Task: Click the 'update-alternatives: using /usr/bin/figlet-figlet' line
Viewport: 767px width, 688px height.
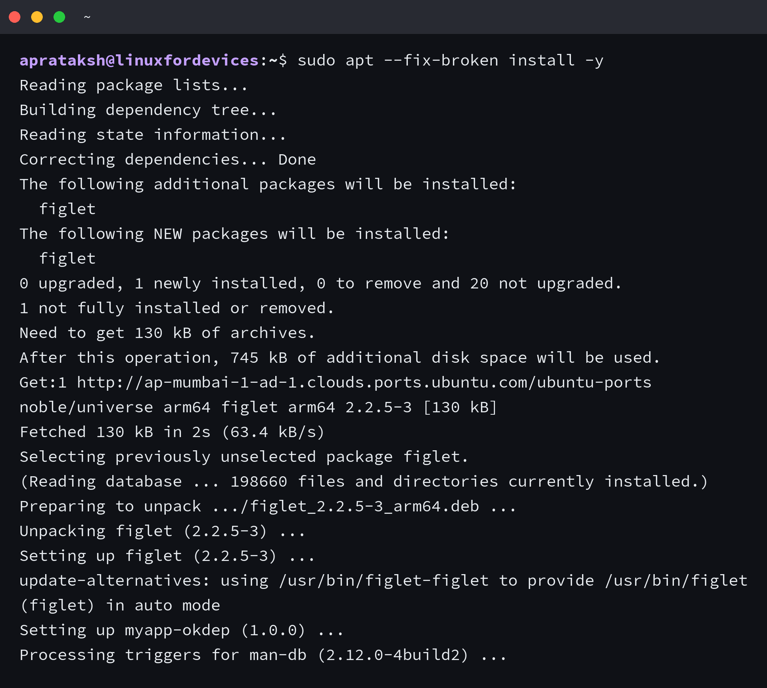Action: click(383, 581)
